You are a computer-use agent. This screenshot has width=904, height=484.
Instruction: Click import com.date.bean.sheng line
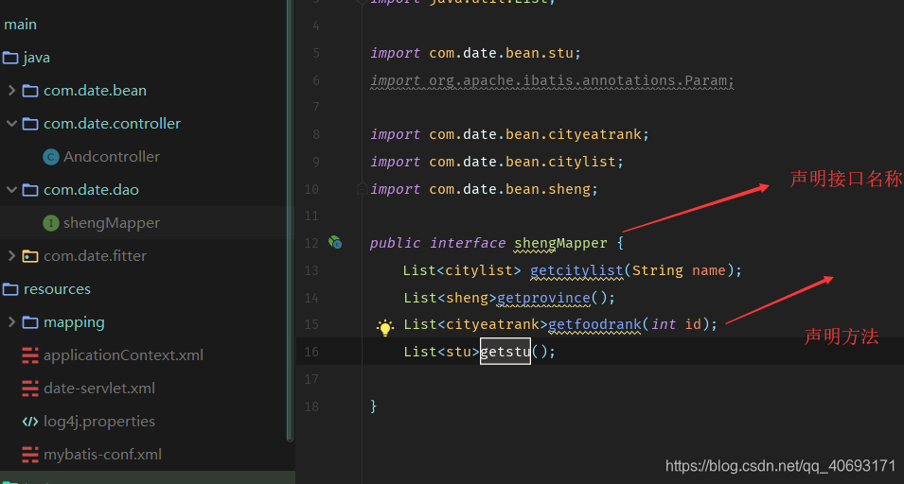pyautogui.click(x=485, y=189)
